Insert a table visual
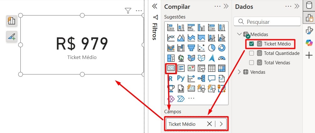The height and width of the screenshot is (133, 315). click(212, 68)
